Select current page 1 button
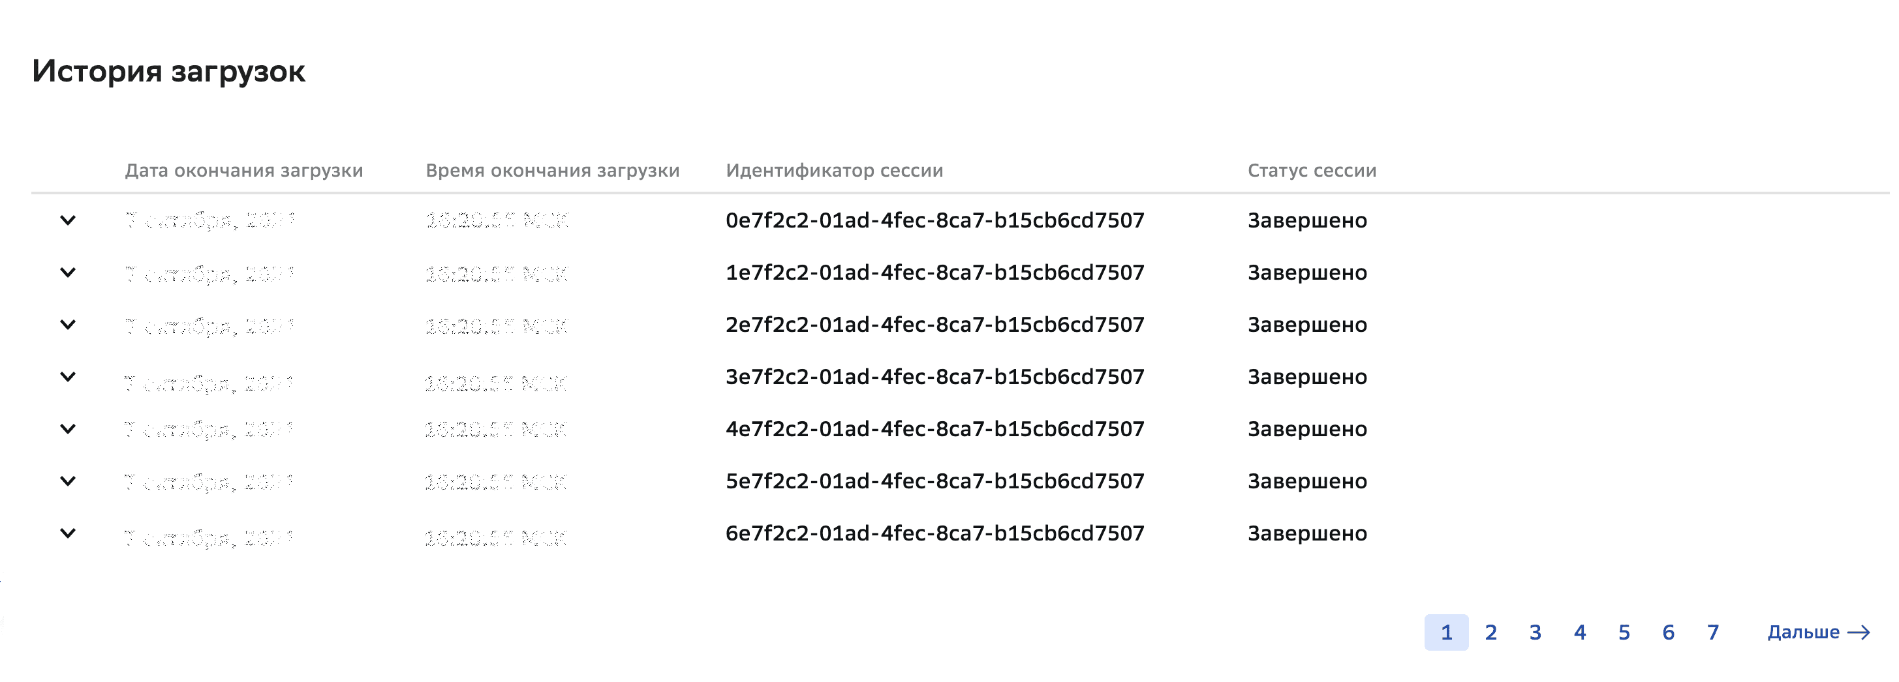The height and width of the screenshot is (682, 1899). (1446, 632)
